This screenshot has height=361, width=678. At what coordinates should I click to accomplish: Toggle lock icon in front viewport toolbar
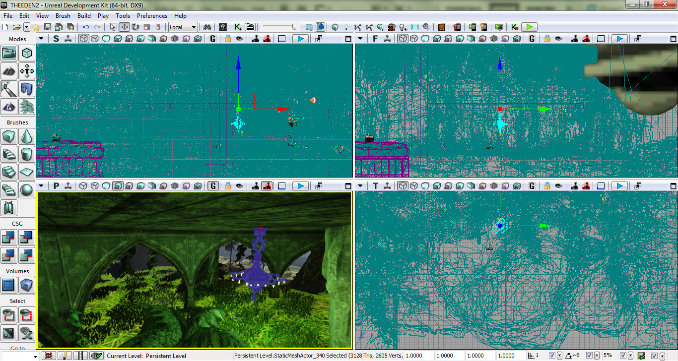click(547, 38)
